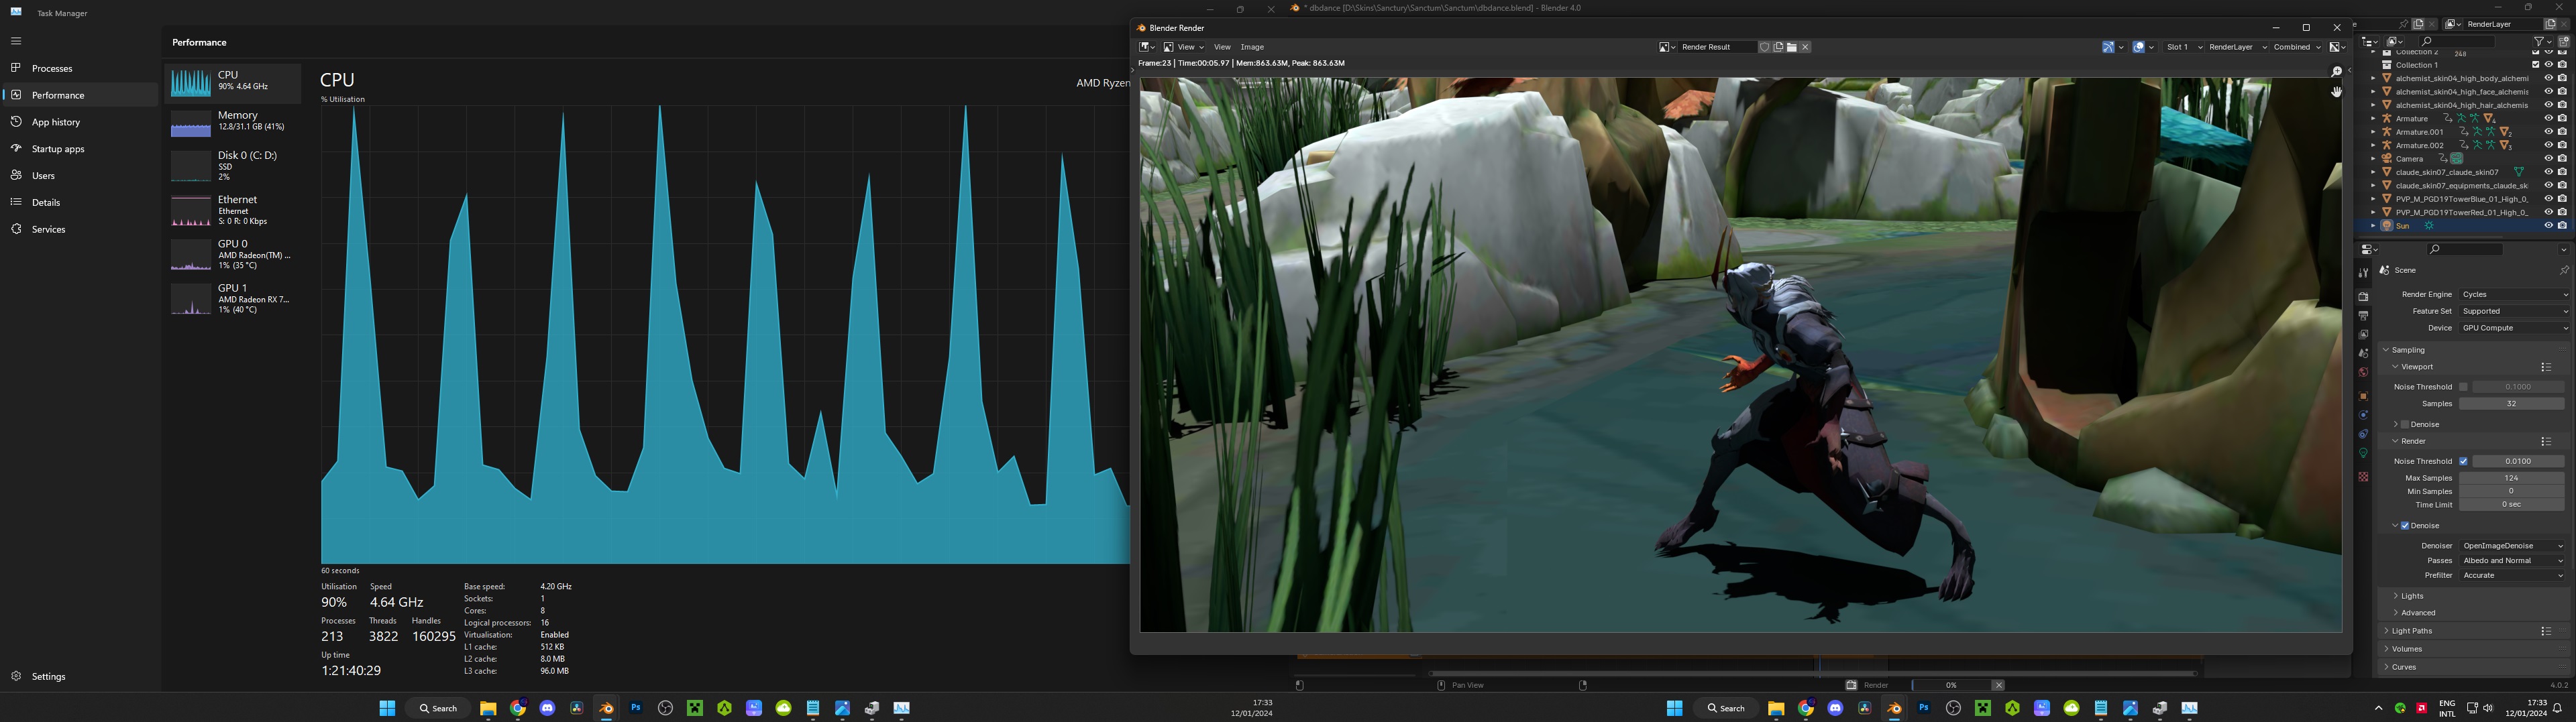Open the Render Engine dropdown showing Cycles
The height and width of the screenshot is (722, 2576).
point(2514,294)
